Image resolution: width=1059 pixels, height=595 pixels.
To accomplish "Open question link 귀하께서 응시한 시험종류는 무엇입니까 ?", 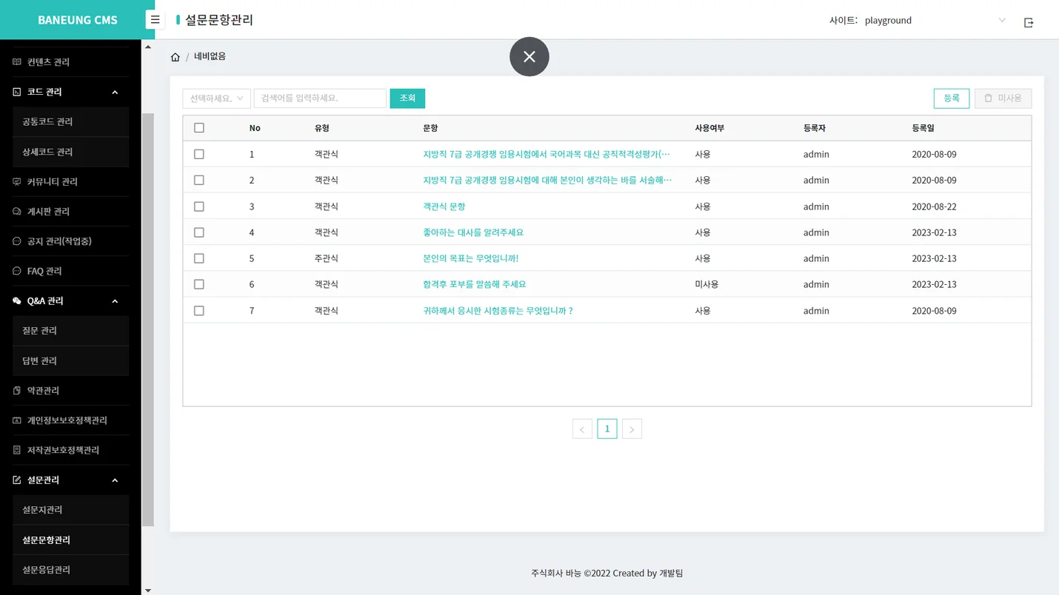I will pyautogui.click(x=498, y=311).
